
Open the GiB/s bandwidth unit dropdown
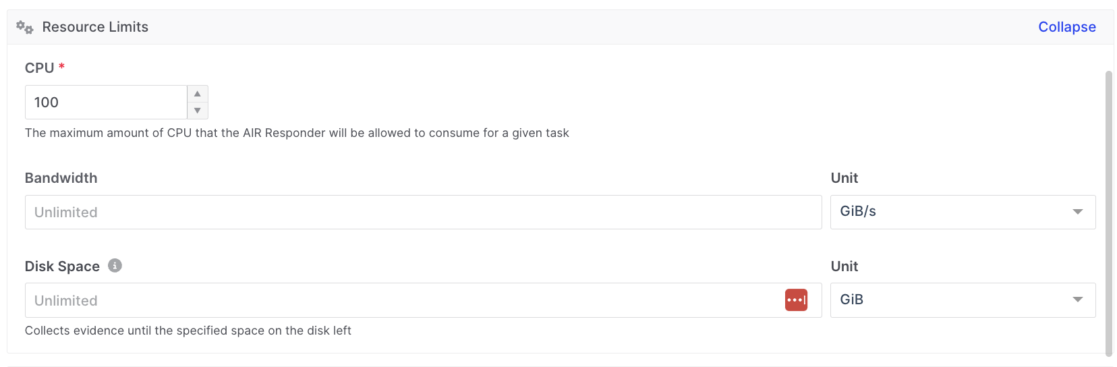tap(962, 212)
